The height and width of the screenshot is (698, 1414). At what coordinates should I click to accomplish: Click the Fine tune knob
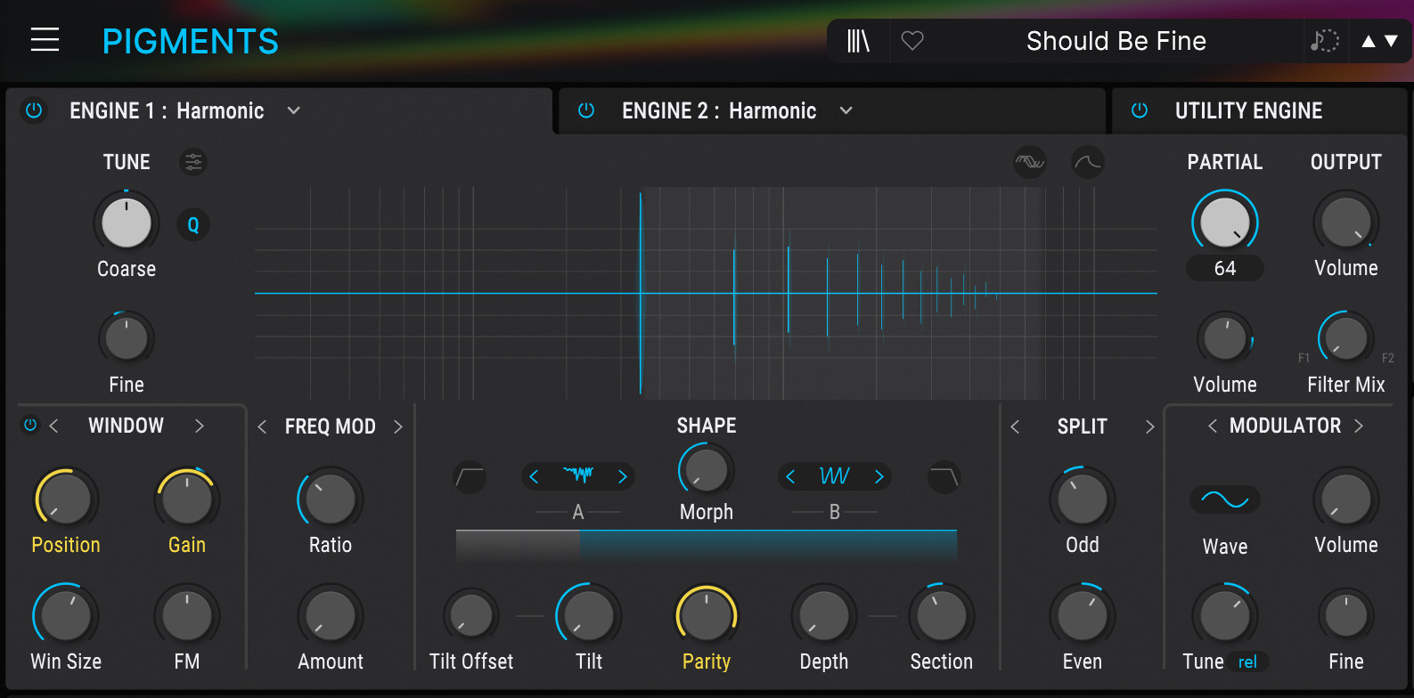(127, 339)
